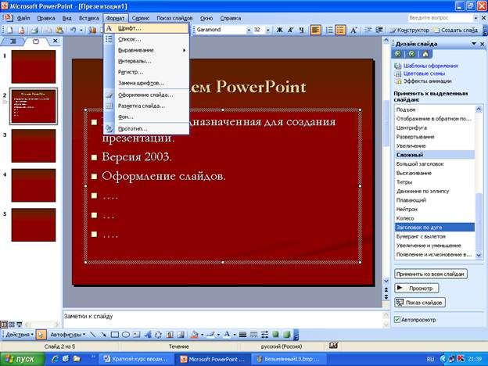Open the Шаблоны оформления link
The width and height of the screenshot is (488, 366).
430,66
